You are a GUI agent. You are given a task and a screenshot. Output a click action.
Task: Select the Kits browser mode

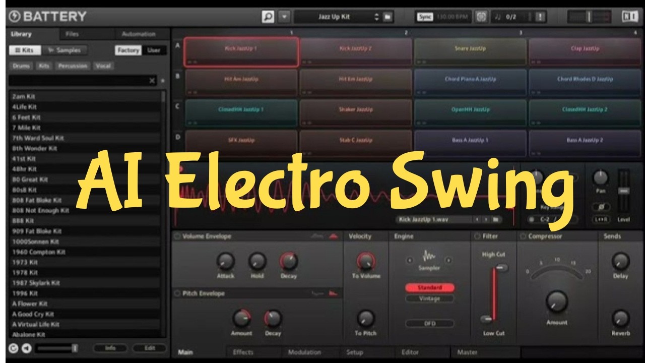click(24, 50)
